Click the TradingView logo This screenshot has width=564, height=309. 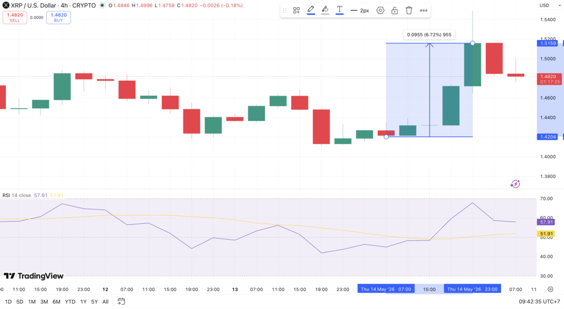pos(34,275)
